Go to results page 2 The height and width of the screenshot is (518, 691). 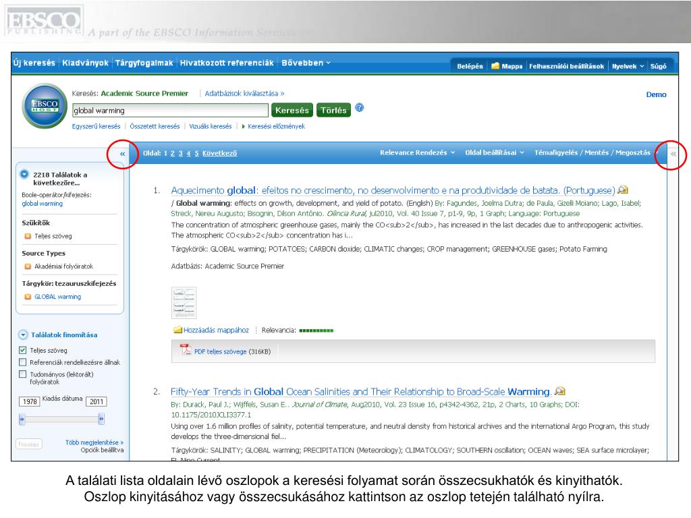(x=173, y=153)
